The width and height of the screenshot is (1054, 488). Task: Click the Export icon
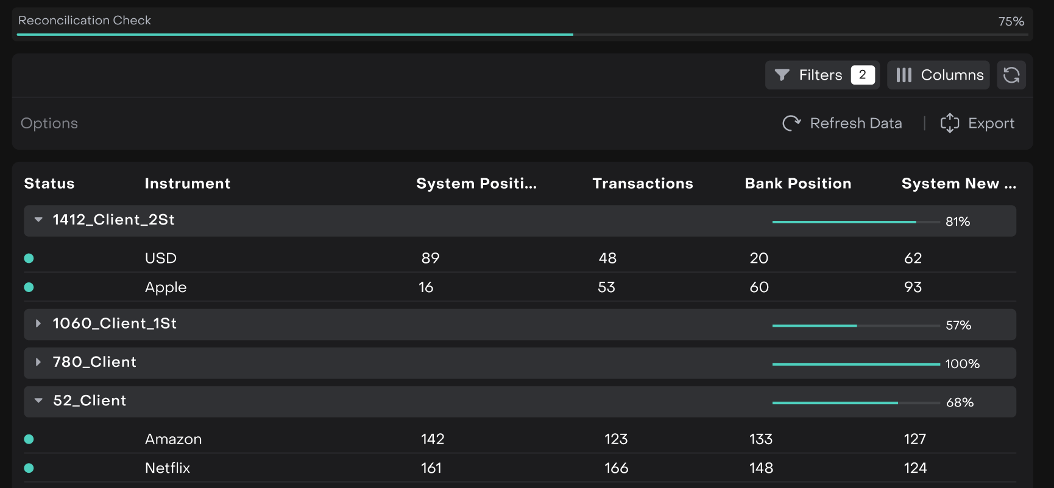(x=949, y=124)
